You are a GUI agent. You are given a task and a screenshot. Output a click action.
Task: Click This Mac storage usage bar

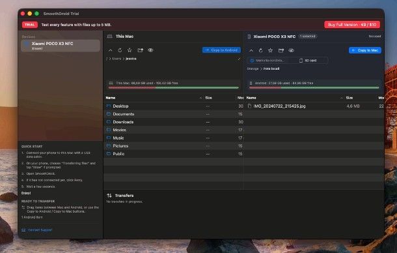coord(174,87)
